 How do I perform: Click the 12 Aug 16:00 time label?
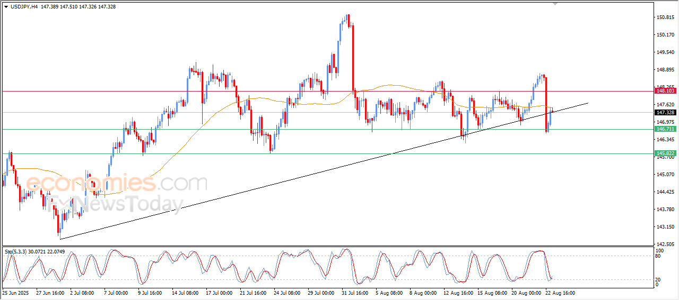click(457, 293)
